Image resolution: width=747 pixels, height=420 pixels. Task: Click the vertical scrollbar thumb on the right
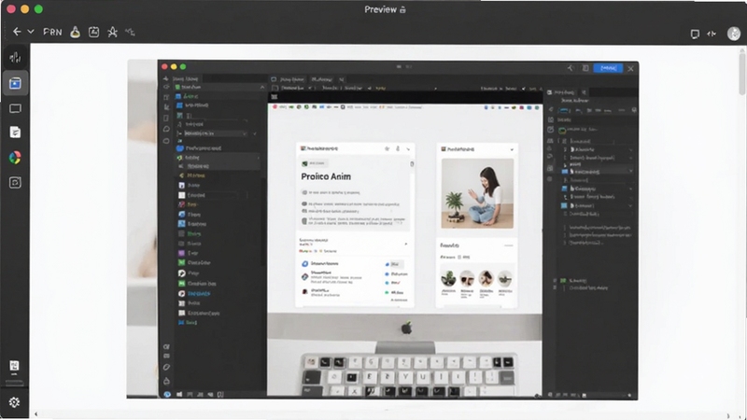point(742,72)
